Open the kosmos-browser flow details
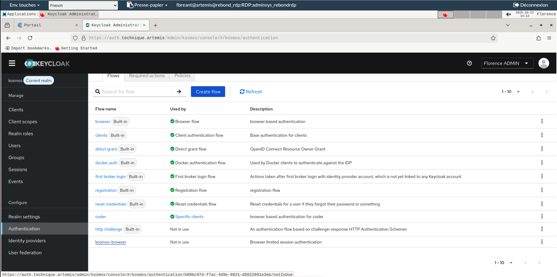Screen dimensions: 557x277 point(110,242)
